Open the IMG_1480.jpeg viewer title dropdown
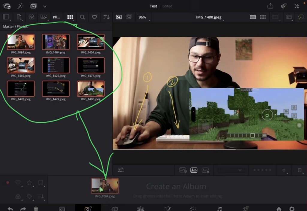307x211 pixels. tap(209, 17)
